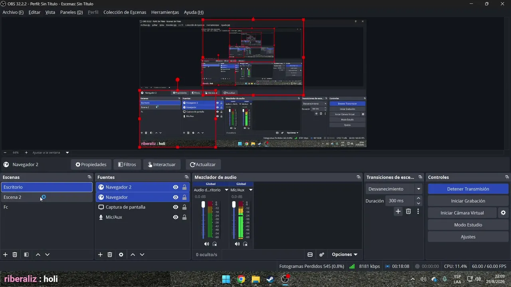Image resolution: width=511 pixels, height=287 pixels.
Task: Open Steam from the taskbar
Action: [270, 279]
